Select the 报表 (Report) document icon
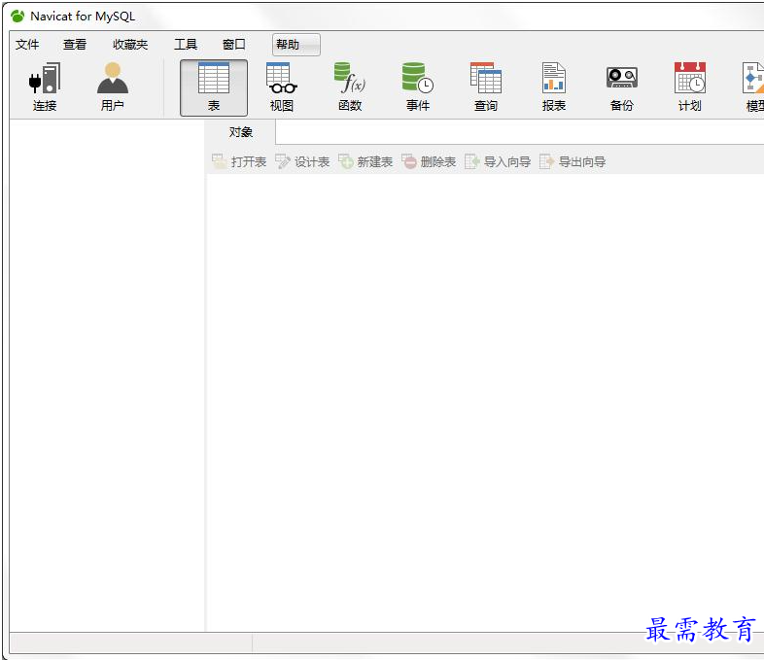The image size is (764, 660). 554,78
